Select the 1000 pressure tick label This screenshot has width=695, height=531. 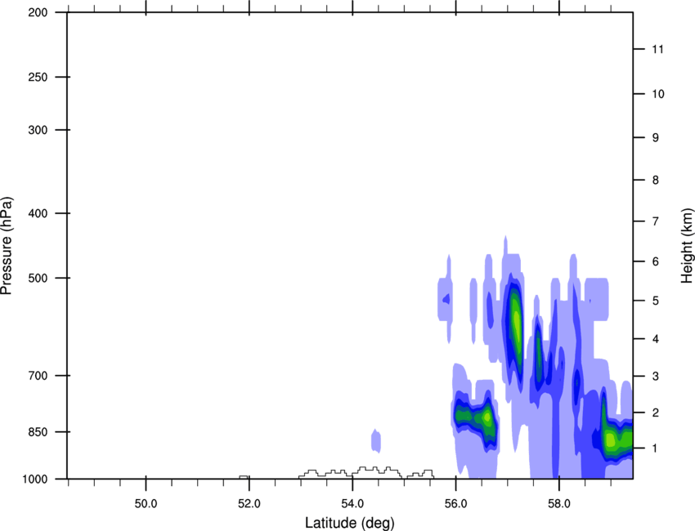tap(34, 479)
